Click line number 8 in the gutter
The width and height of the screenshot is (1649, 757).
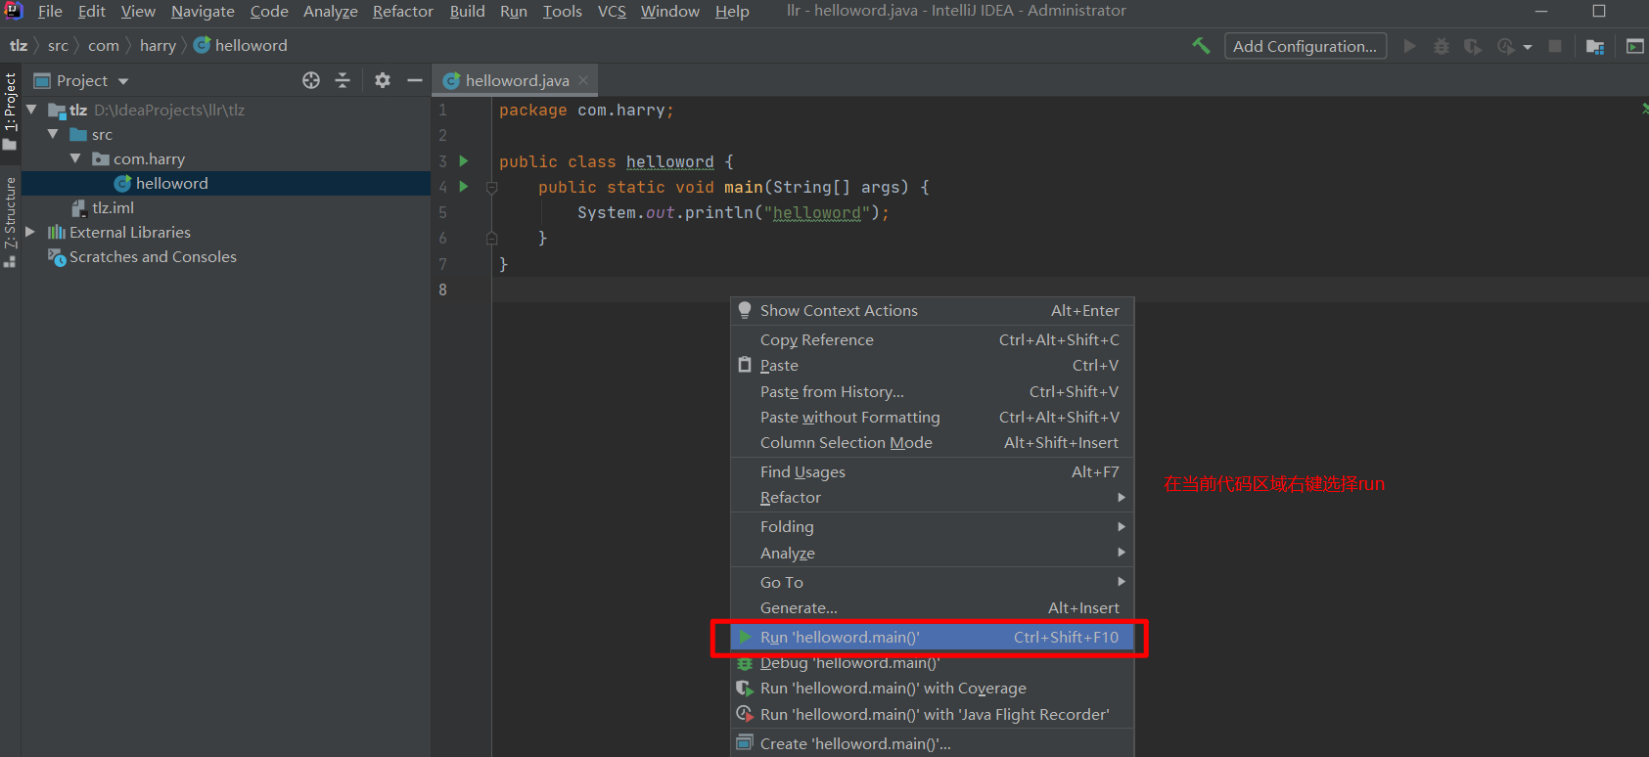(x=443, y=289)
